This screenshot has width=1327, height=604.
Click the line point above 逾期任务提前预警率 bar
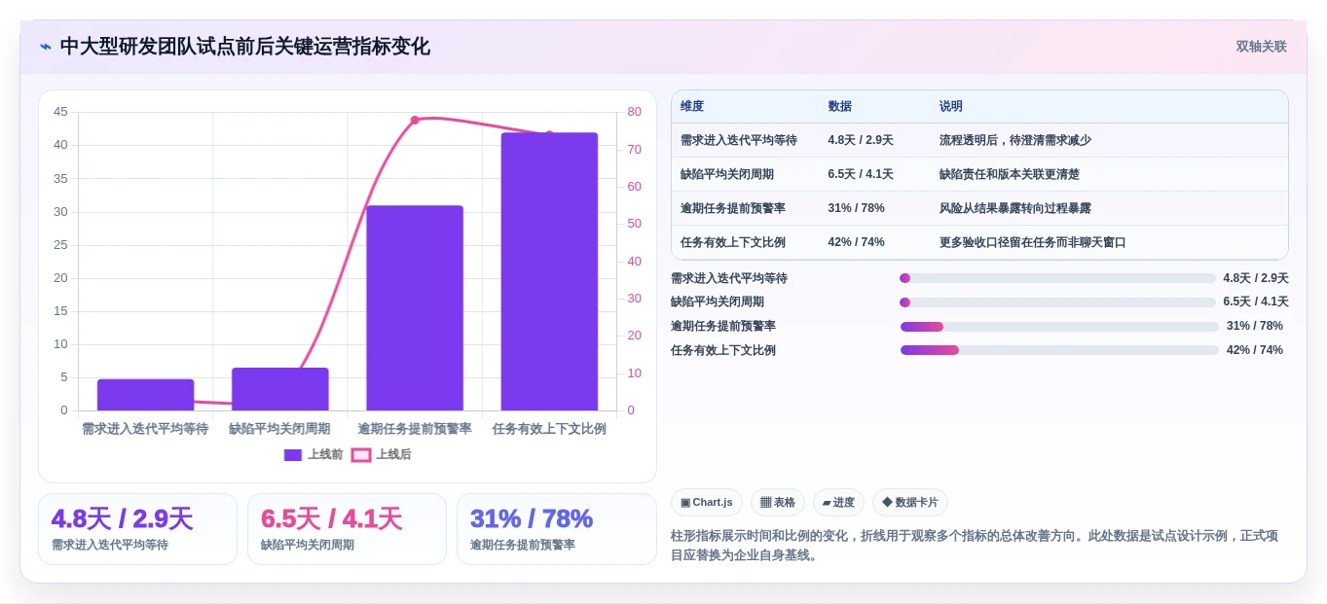point(415,120)
